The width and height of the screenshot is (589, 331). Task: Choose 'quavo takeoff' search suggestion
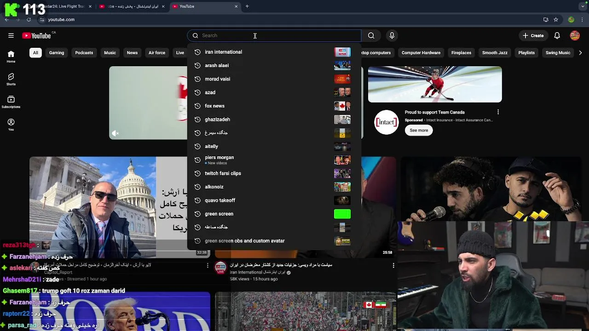[x=274, y=200]
